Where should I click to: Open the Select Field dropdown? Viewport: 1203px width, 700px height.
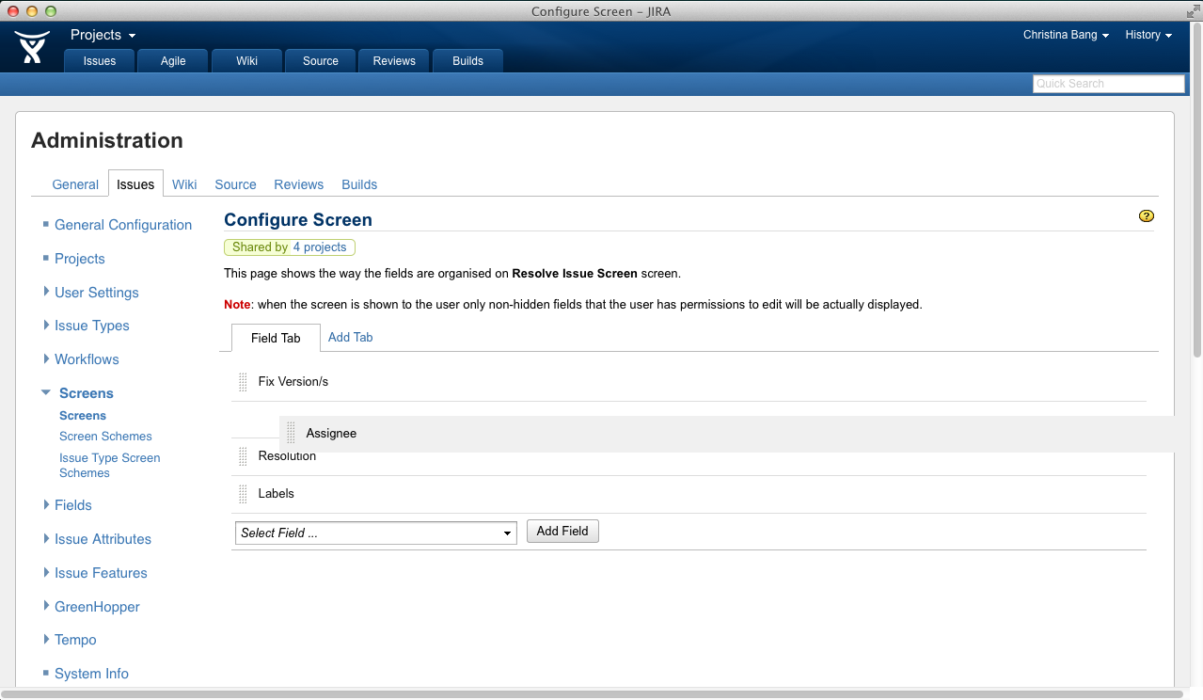tap(375, 533)
